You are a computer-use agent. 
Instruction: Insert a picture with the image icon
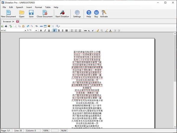tap(49, 26)
